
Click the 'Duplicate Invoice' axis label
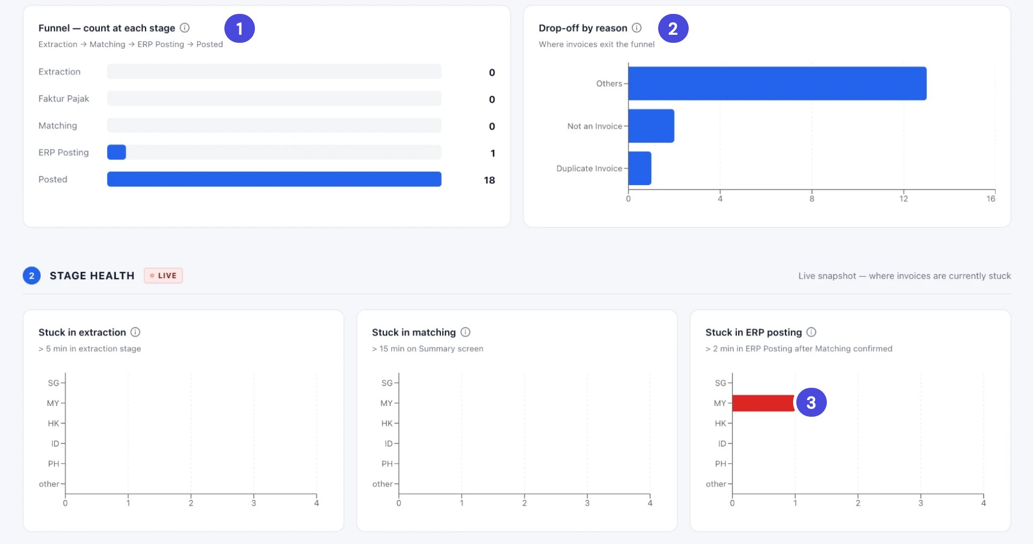[x=589, y=168]
